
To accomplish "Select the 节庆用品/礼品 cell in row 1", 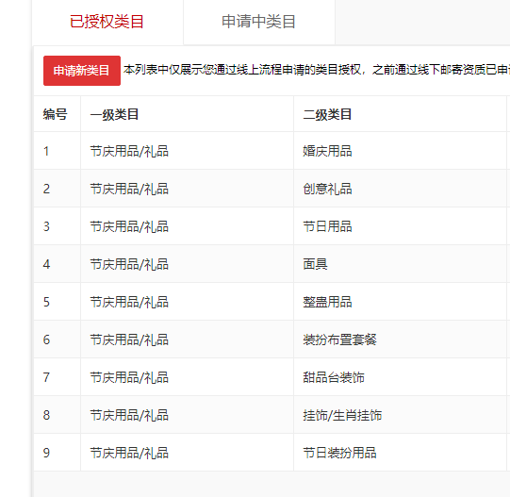I will 129,151.
